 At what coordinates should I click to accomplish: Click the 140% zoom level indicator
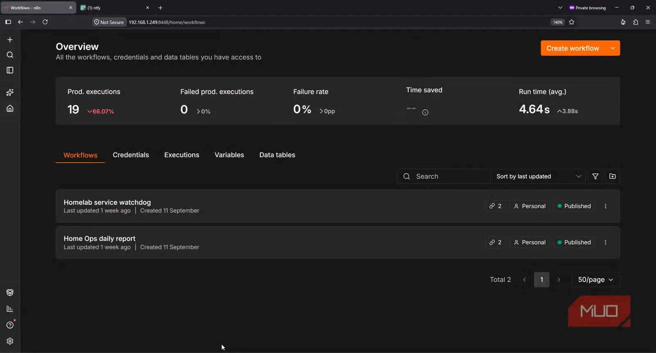(x=558, y=22)
